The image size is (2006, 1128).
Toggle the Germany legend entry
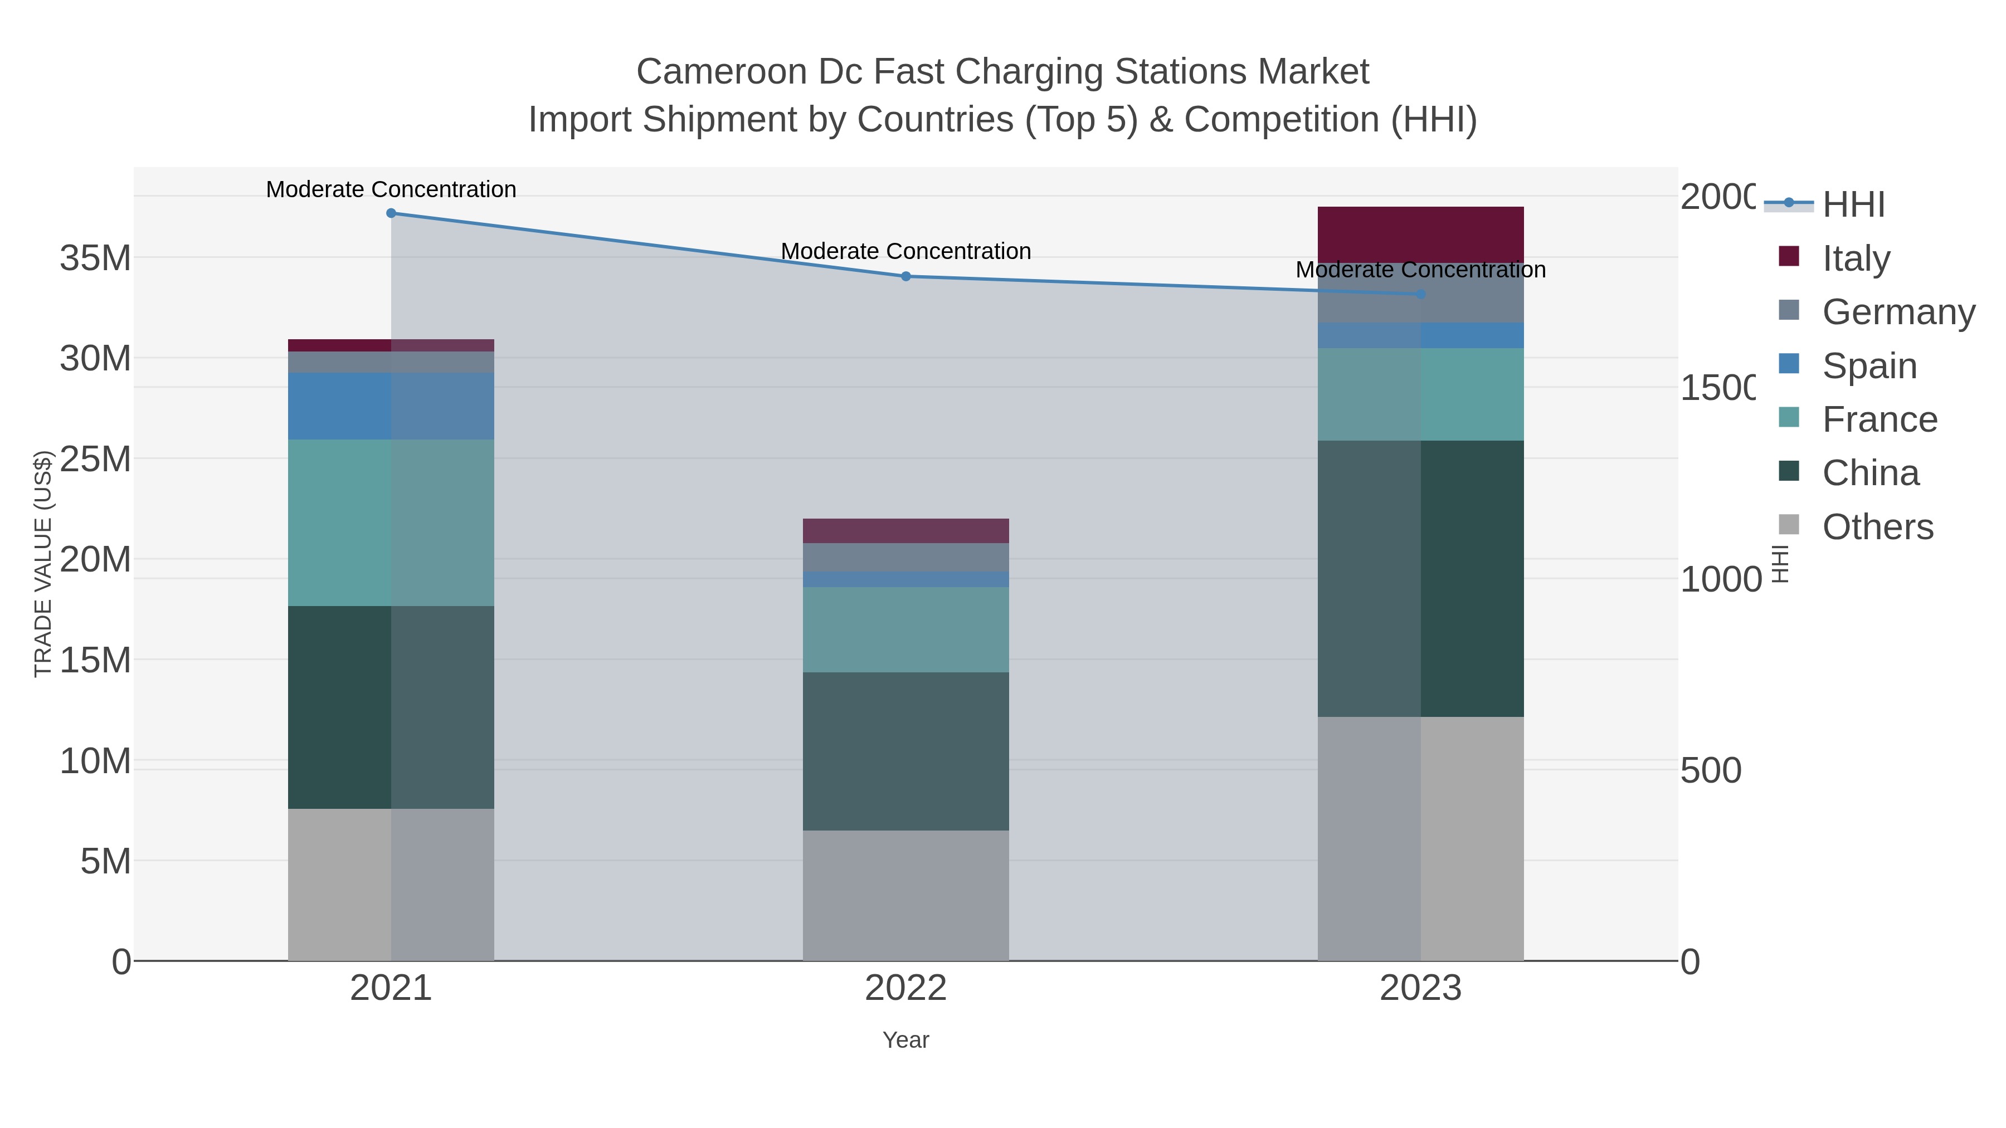(1877, 311)
